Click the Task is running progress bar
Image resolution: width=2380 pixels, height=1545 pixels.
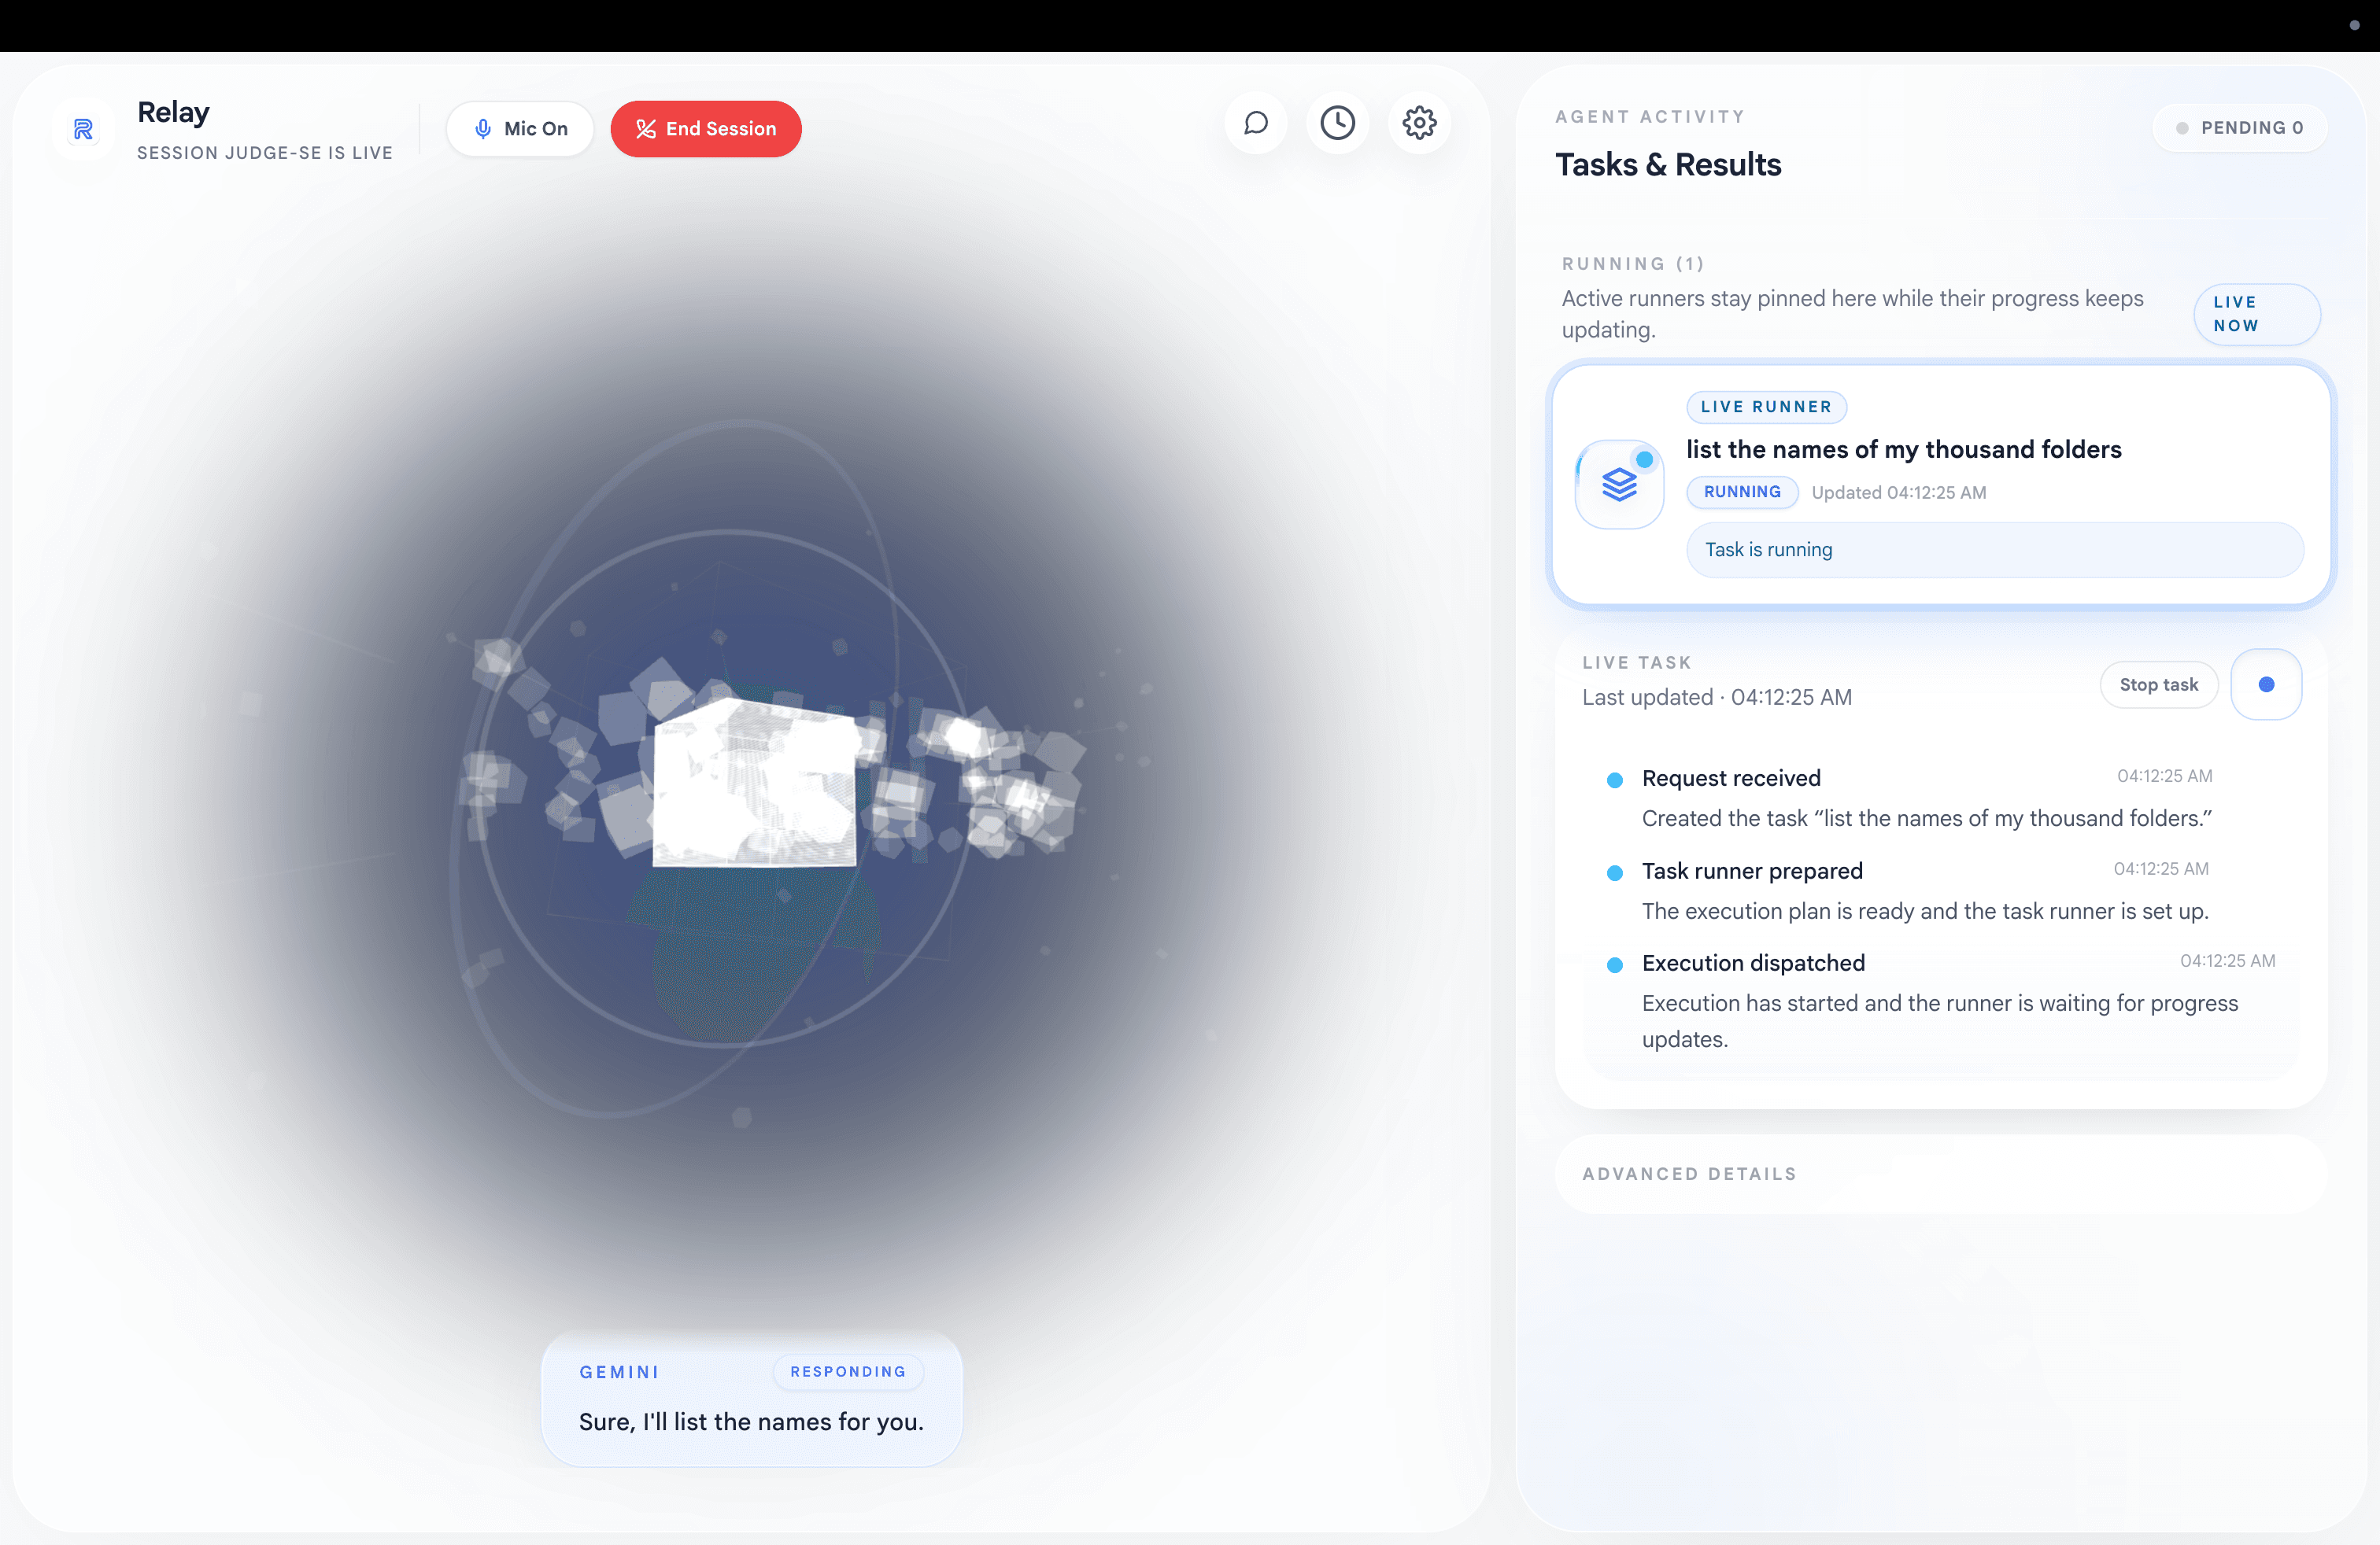1994,550
